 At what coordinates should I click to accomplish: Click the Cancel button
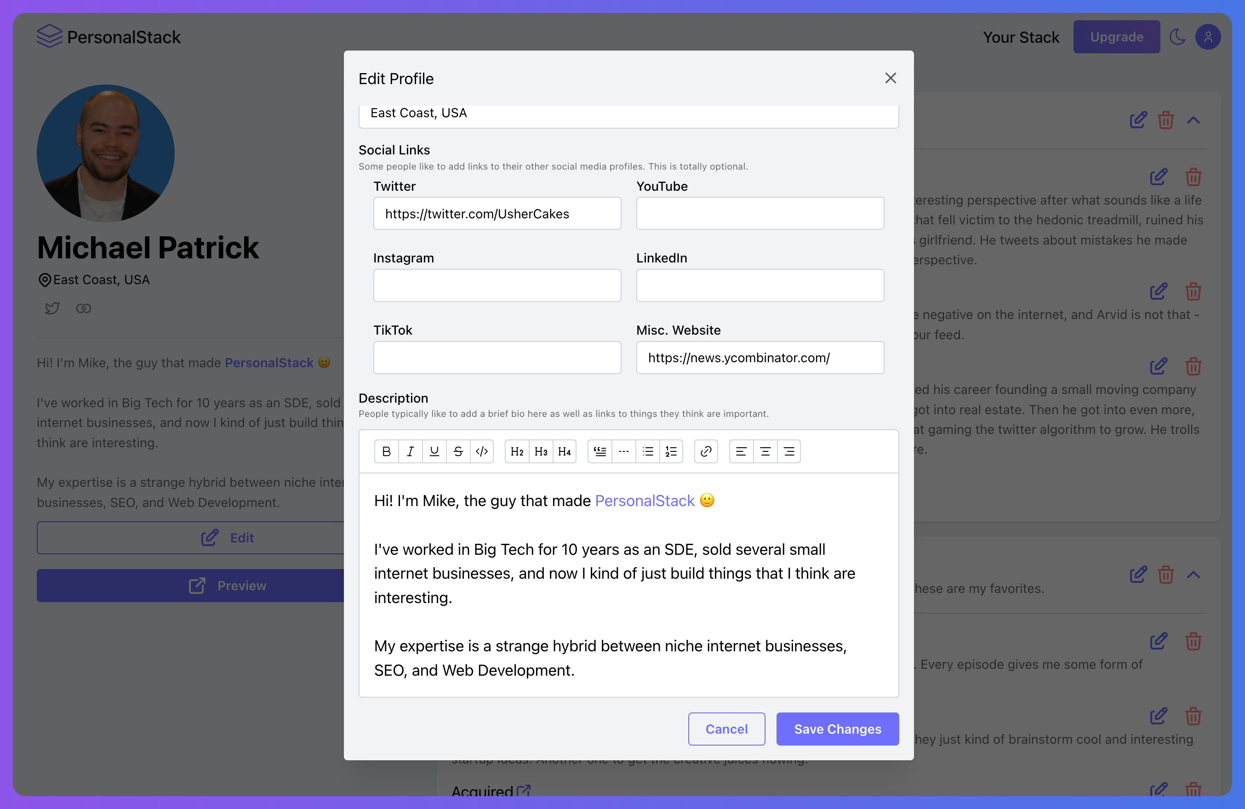tap(726, 729)
